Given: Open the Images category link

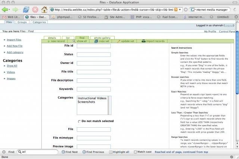Looking at the screenshot, I should point(11,78).
